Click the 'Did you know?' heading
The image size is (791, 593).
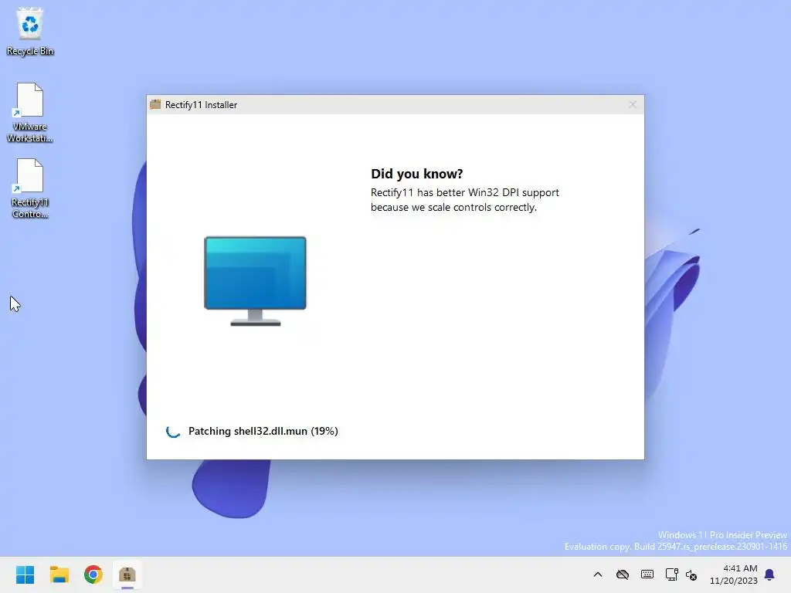(x=416, y=174)
